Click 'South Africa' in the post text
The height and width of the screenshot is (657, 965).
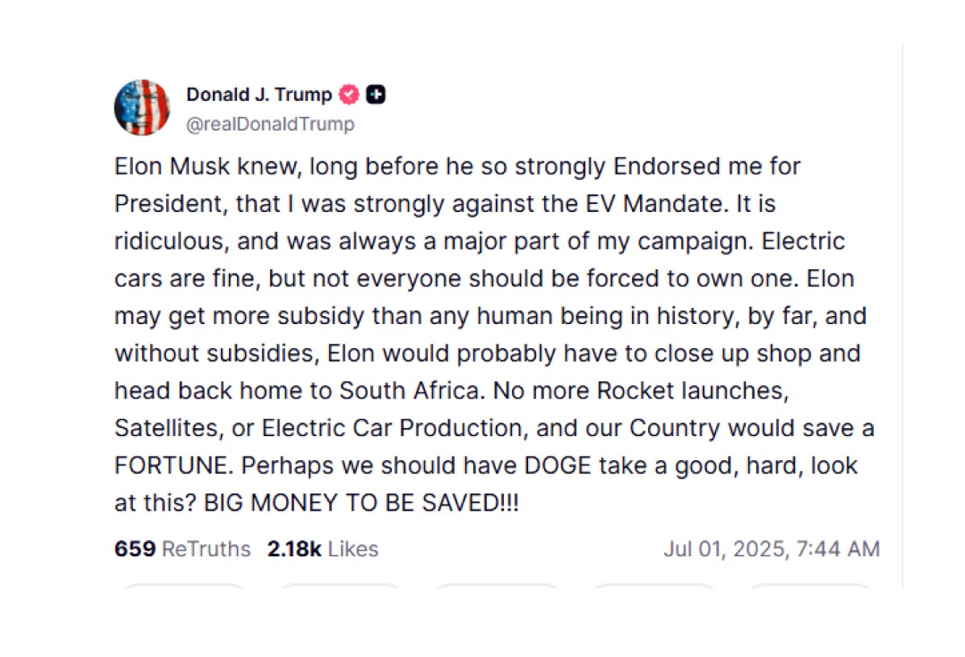410,391
